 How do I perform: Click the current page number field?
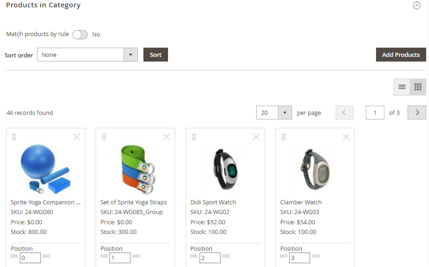375,113
